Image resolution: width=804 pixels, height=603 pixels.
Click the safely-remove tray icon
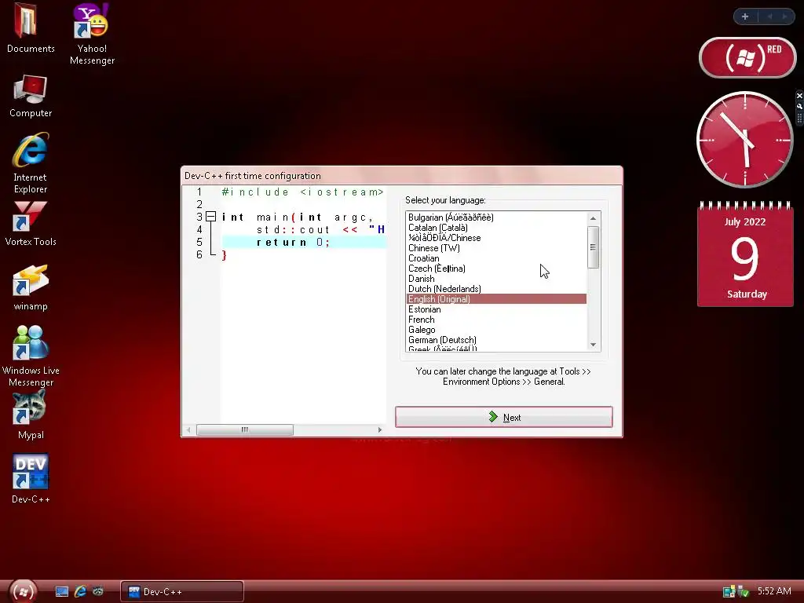[x=743, y=592]
